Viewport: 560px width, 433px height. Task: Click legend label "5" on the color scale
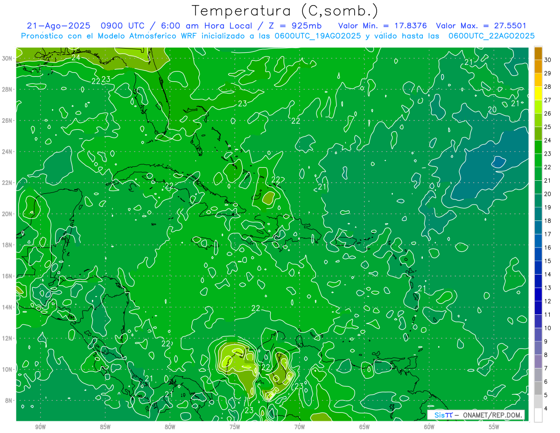click(546, 395)
